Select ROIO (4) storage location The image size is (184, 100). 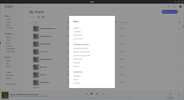(x=76, y=66)
